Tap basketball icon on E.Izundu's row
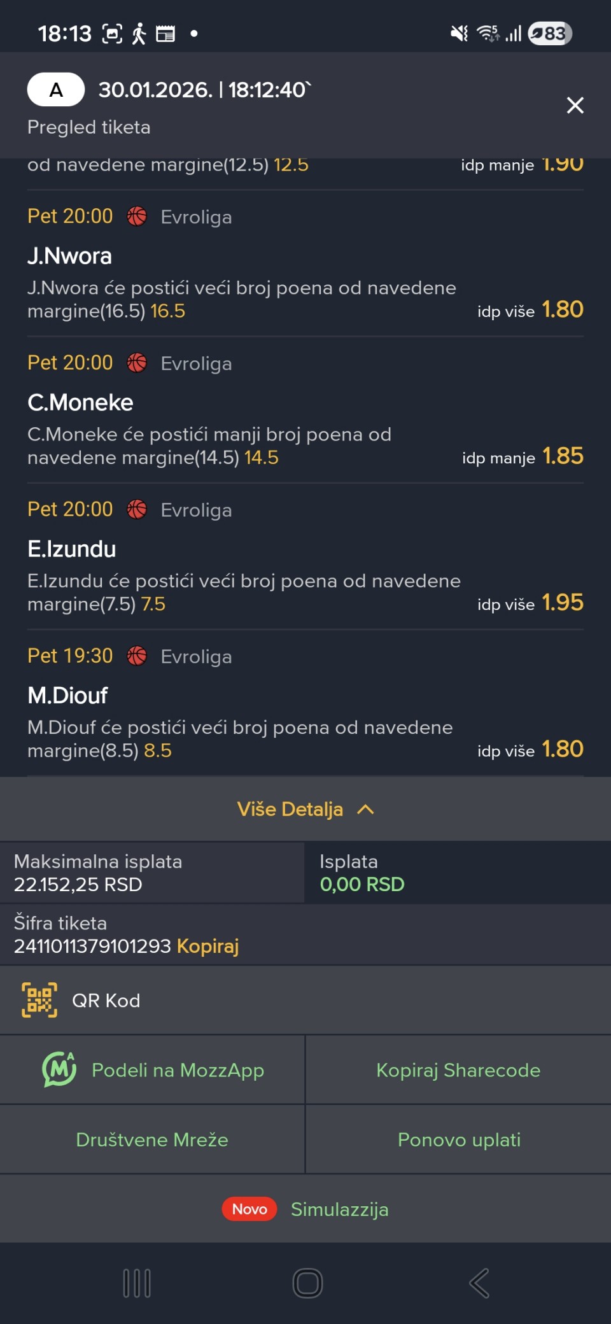The height and width of the screenshot is (1324, 611). coord(137,510)
